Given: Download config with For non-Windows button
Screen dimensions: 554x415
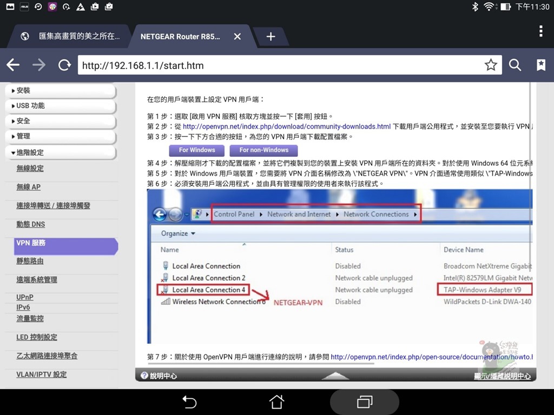Looking at the screenshot, I should [x=263, y=150].
